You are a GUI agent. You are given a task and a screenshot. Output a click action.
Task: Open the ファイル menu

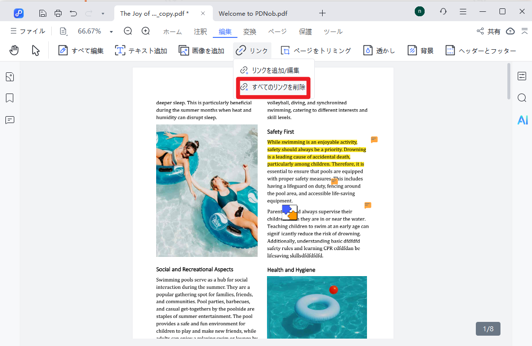click(28, 31)
